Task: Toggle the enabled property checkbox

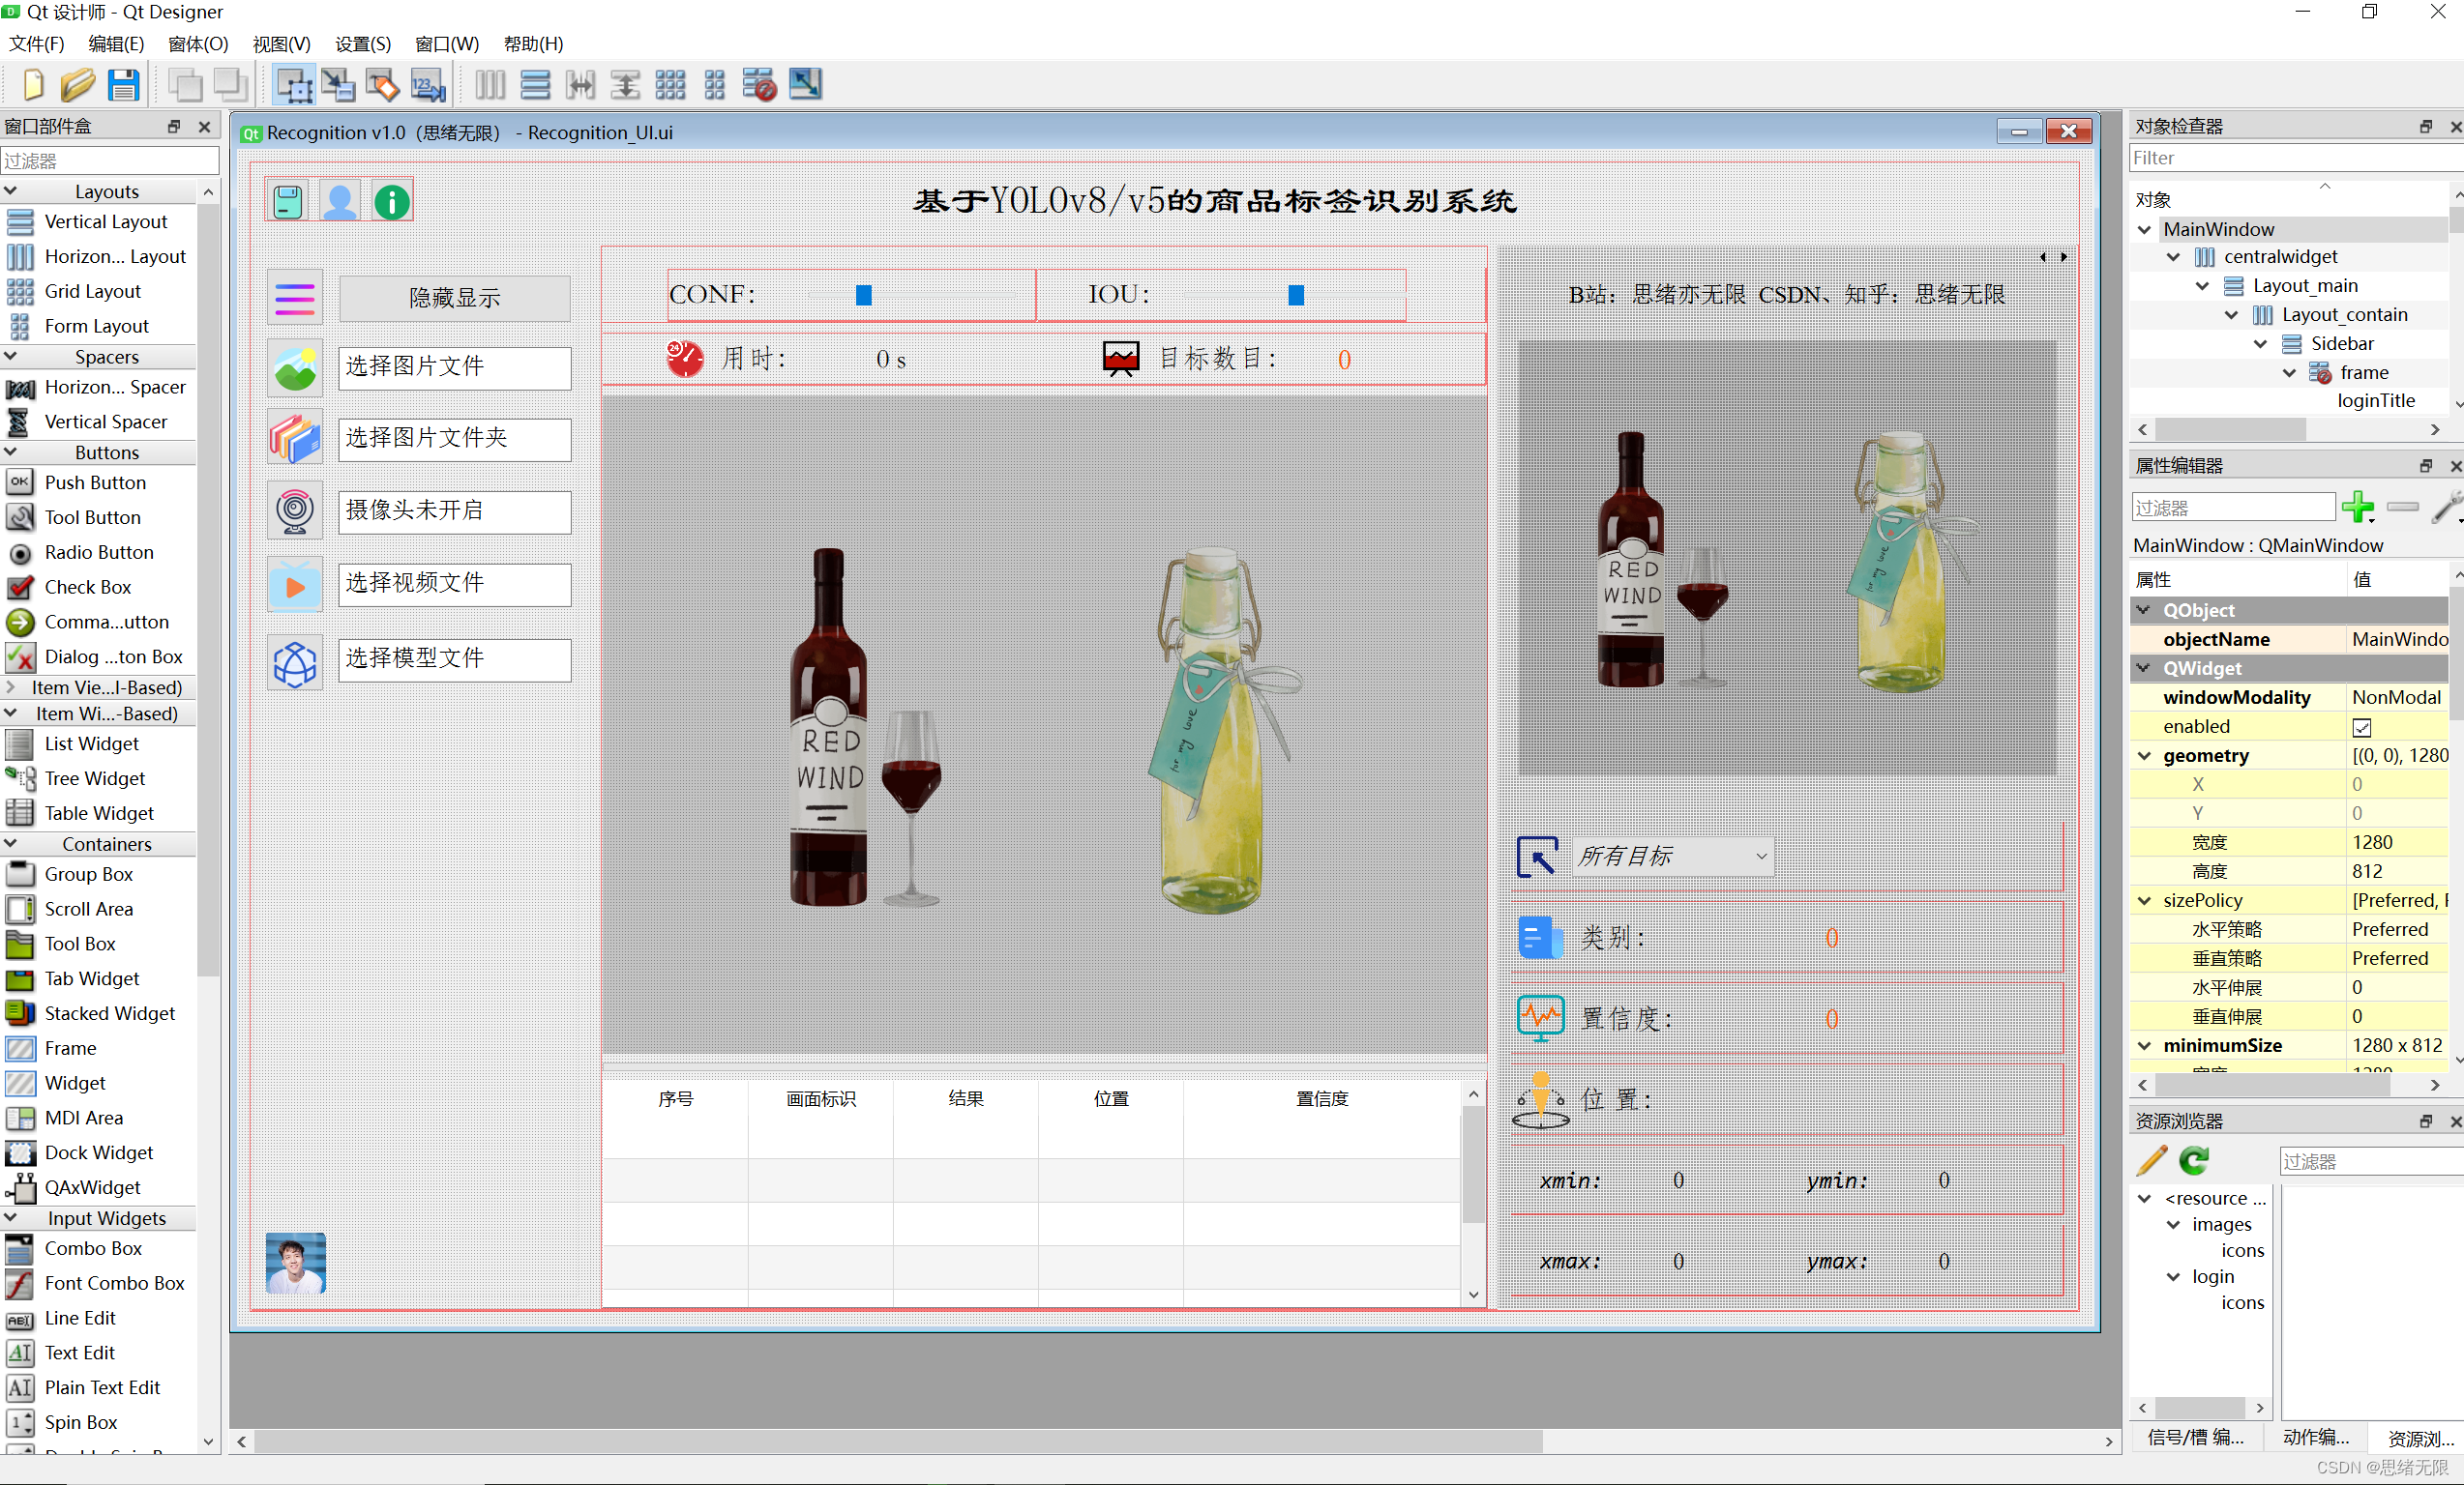Action: point(2362,726)
